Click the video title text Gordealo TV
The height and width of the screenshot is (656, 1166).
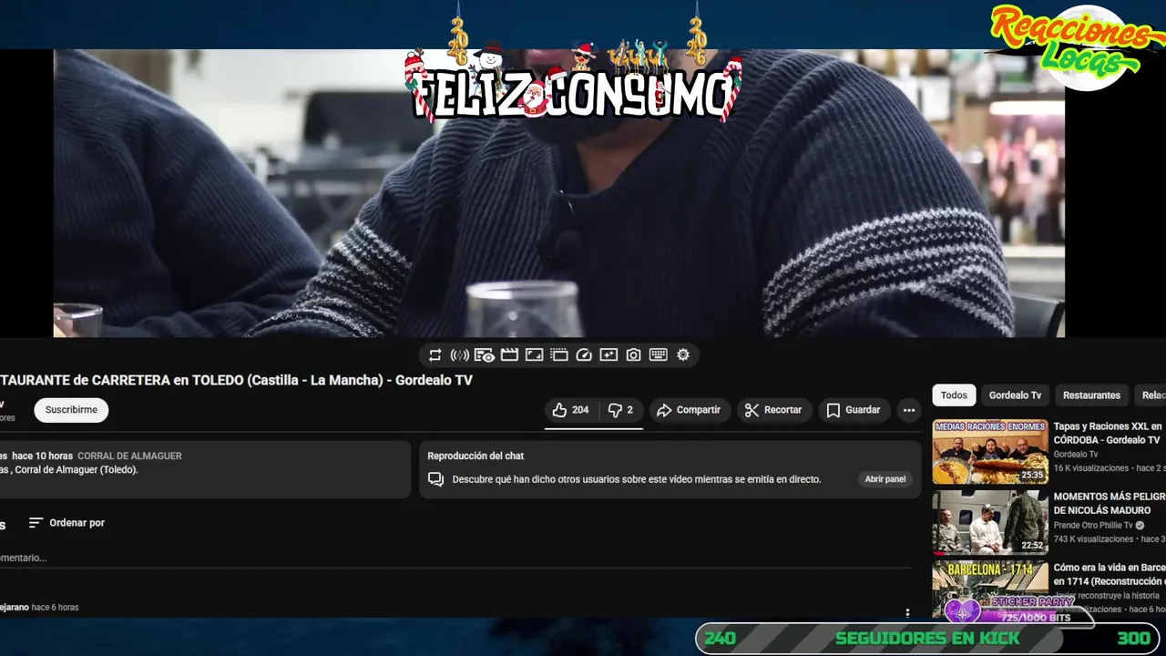point(434,380)
